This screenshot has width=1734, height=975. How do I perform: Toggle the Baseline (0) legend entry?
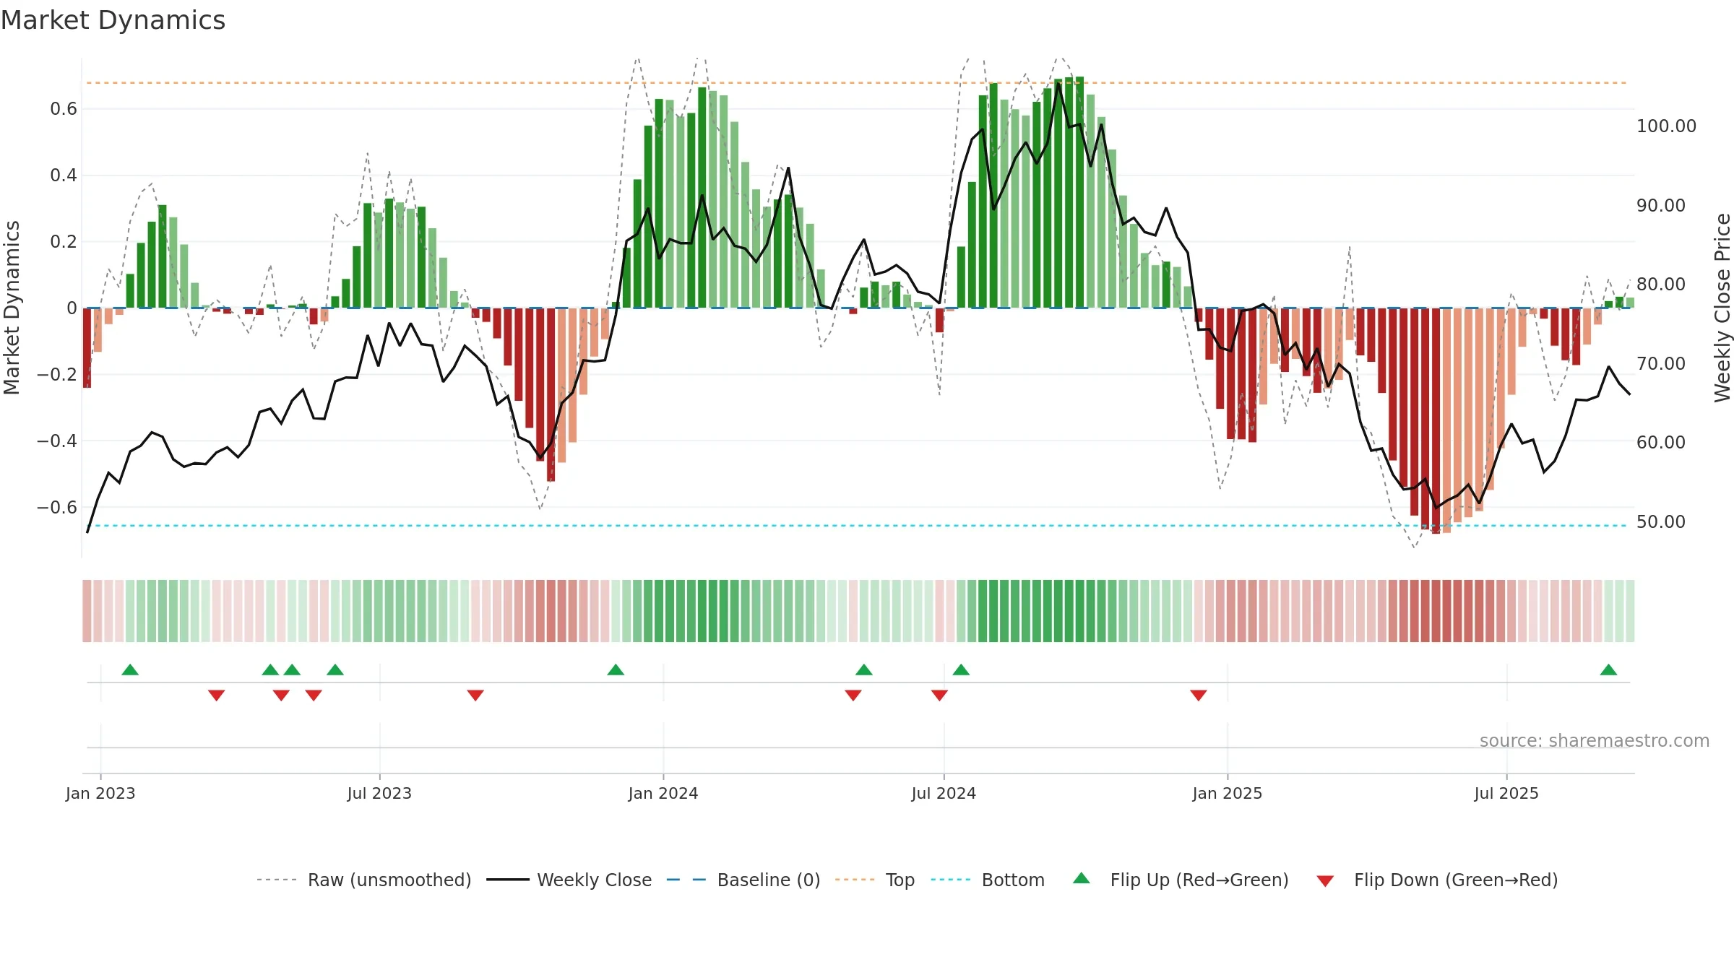743,880
